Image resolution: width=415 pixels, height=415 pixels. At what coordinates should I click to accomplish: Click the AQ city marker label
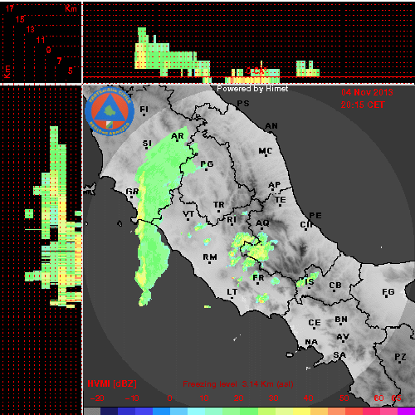click(x=262, y=223)
